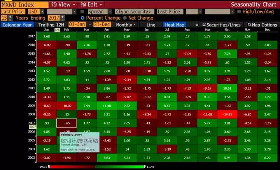
Task: Switch to Line chart view
Action: 151,25
